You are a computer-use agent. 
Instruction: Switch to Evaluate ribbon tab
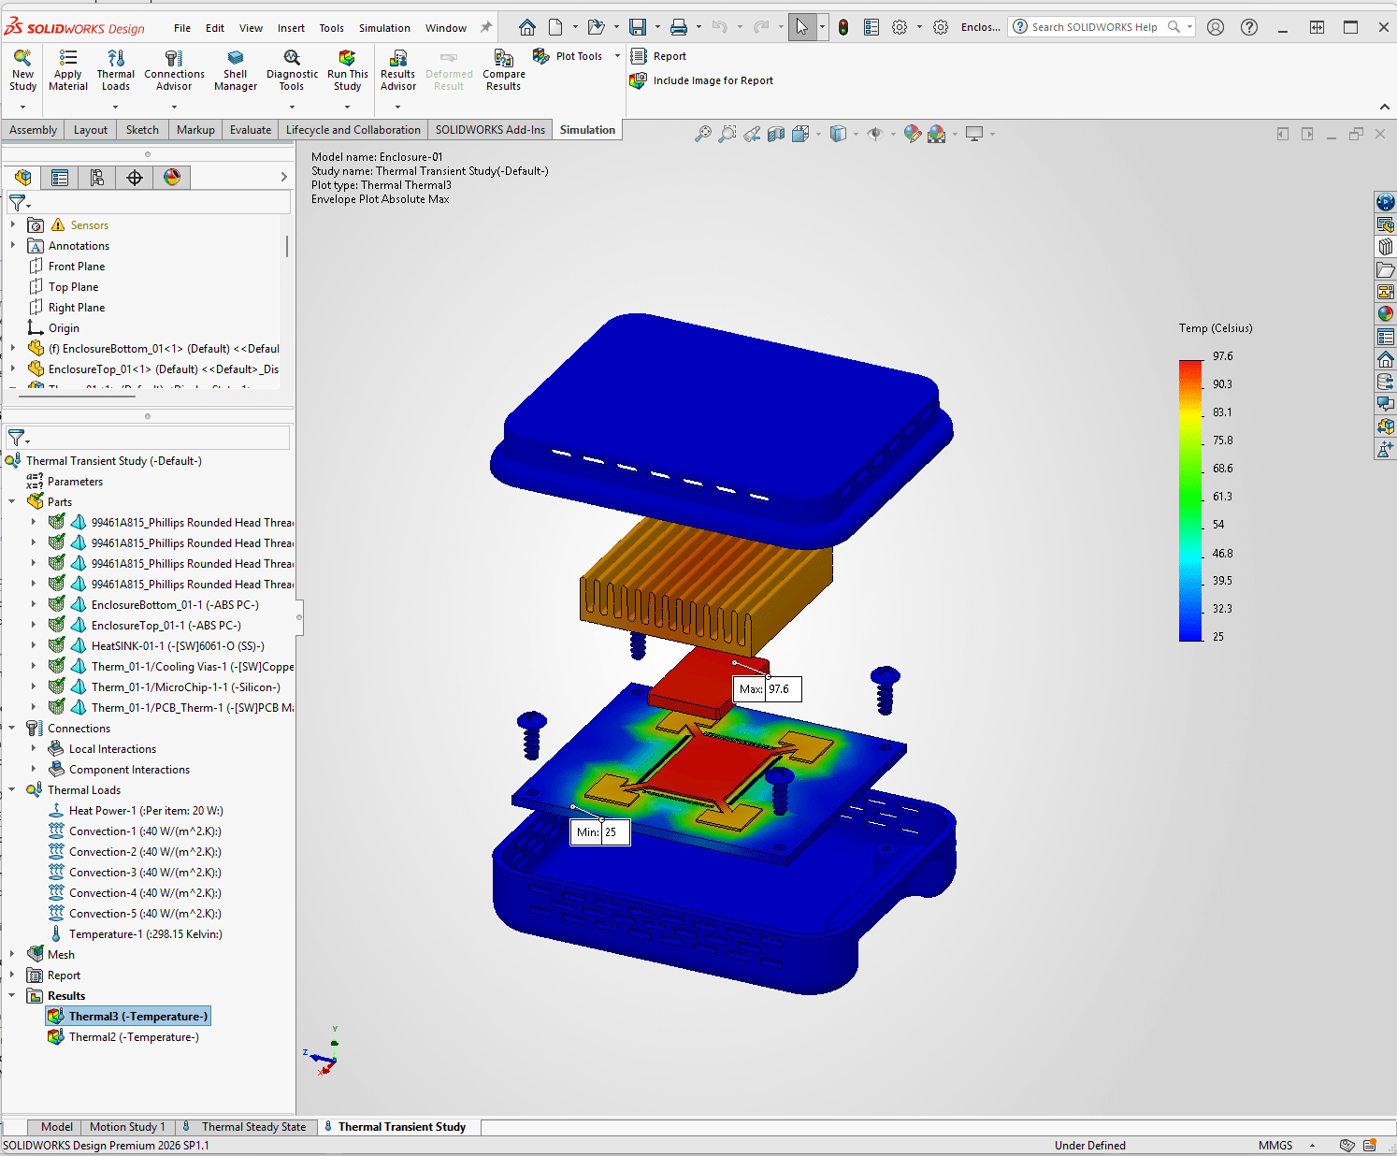[x=251, y=130]
